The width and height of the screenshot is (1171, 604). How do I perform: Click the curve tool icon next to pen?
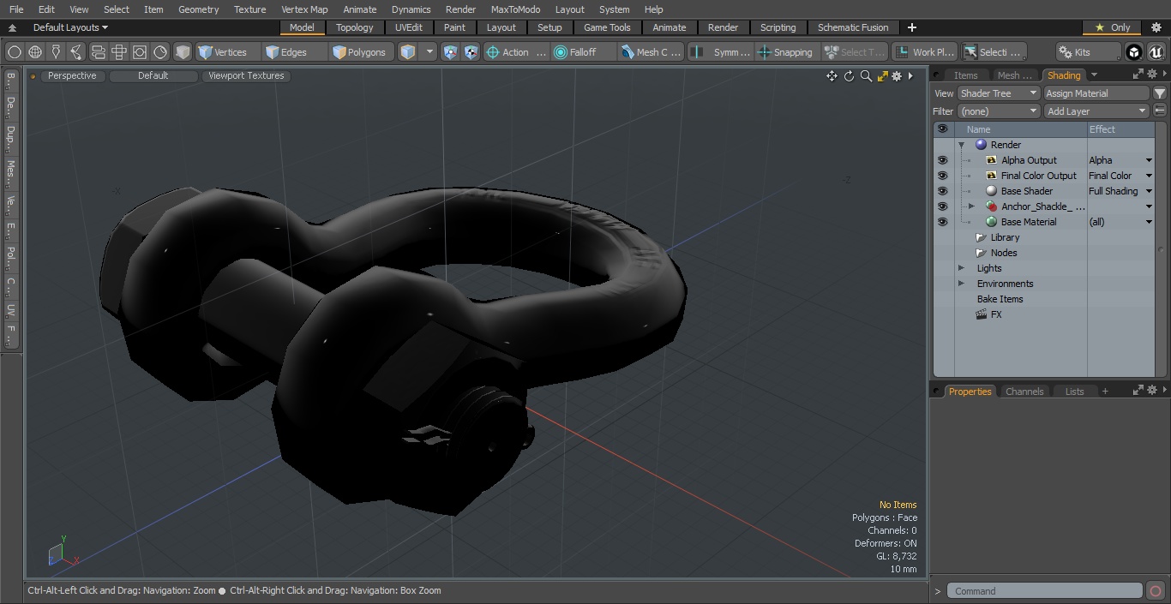coord(76,52)
